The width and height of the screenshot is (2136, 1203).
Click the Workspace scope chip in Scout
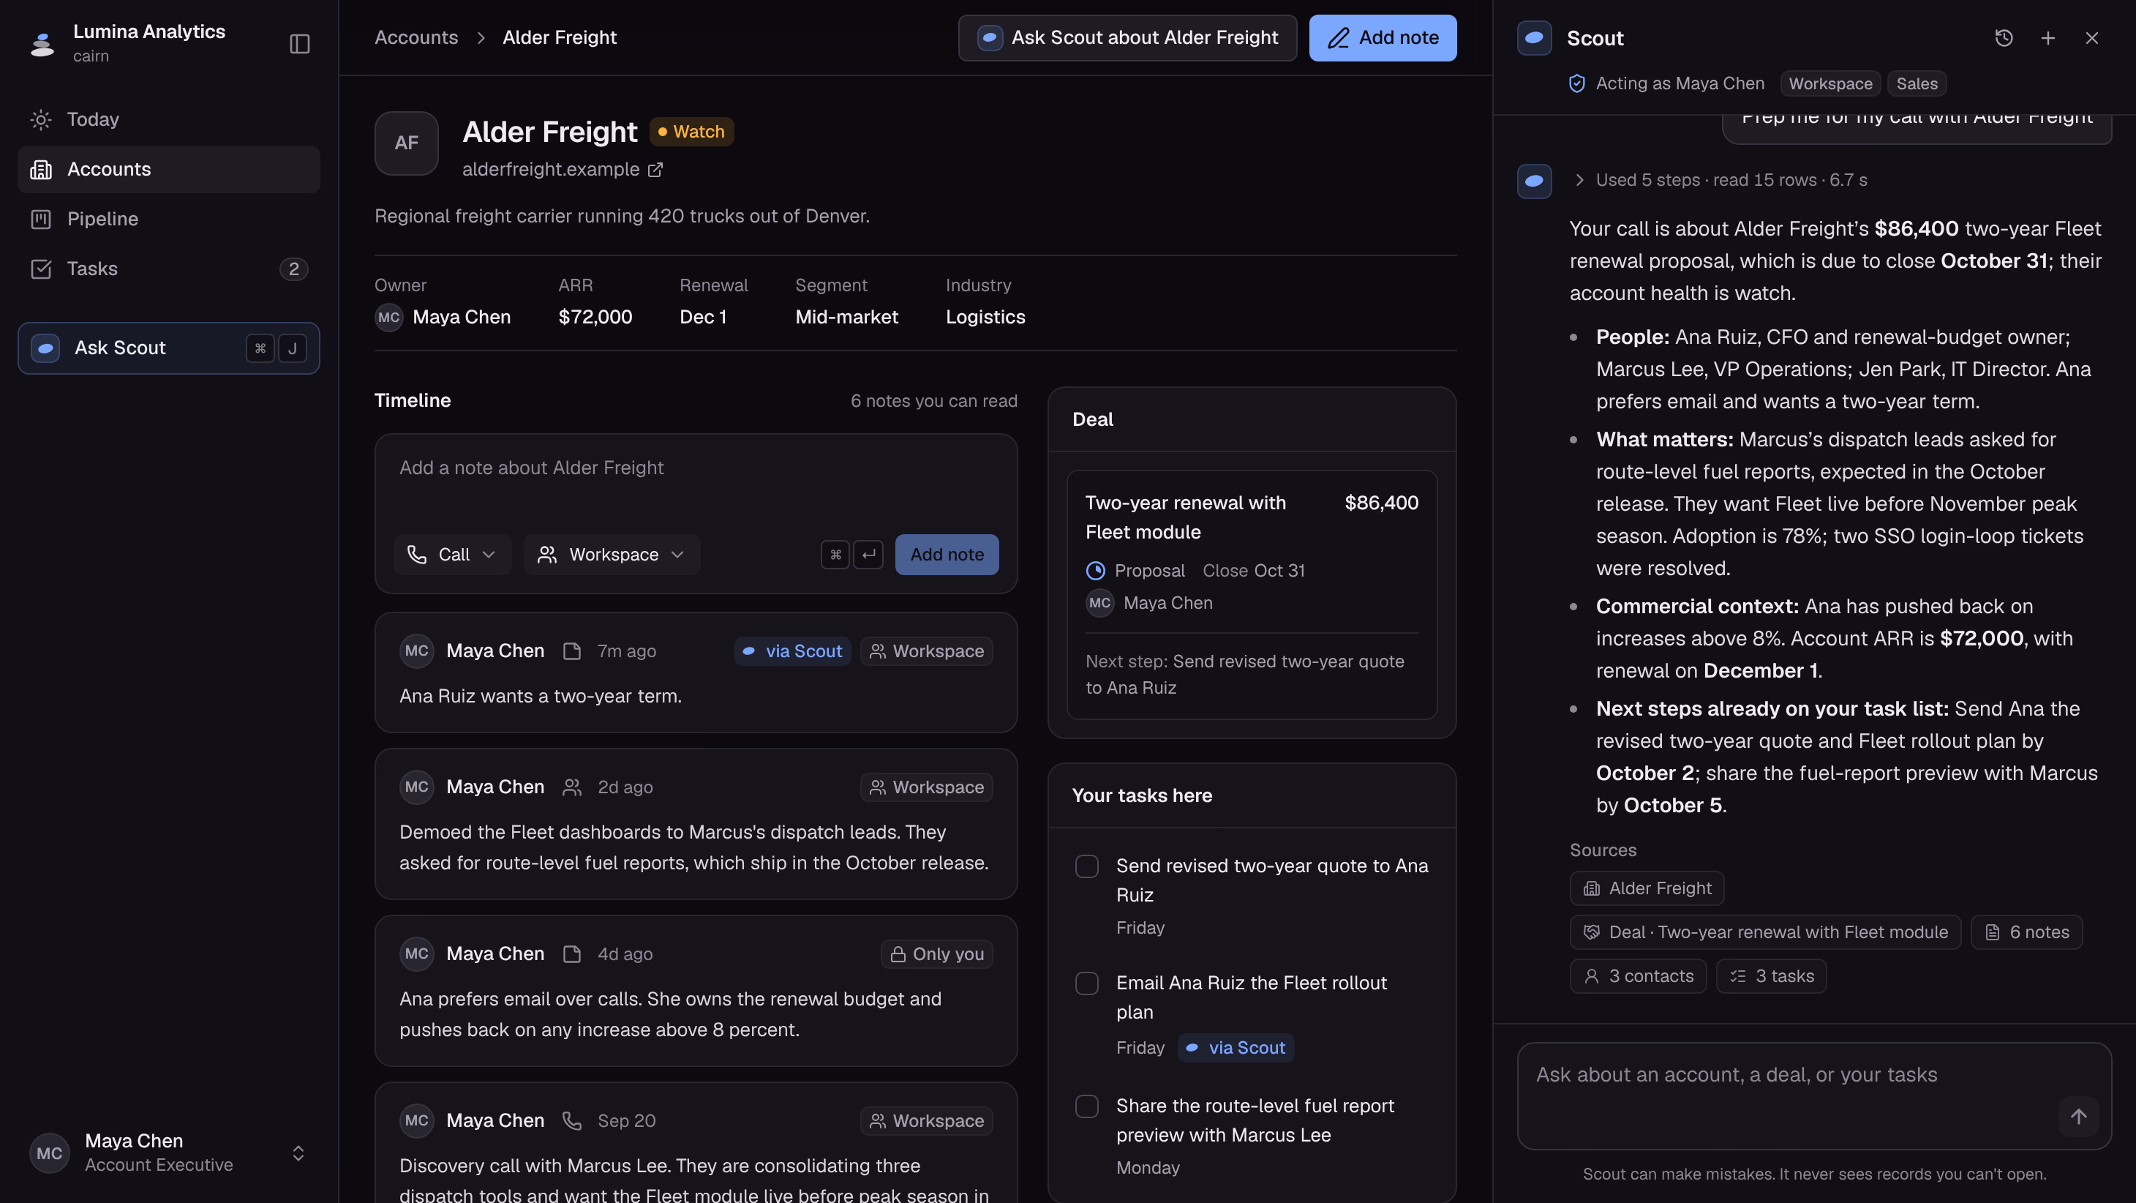1830,83
